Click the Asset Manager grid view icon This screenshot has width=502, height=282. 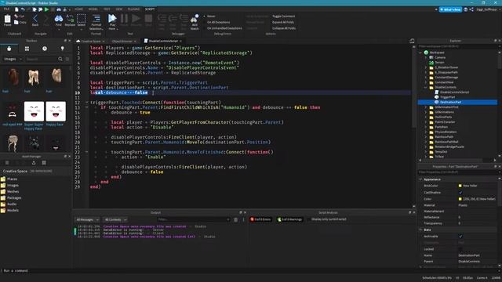coord(44,163)
